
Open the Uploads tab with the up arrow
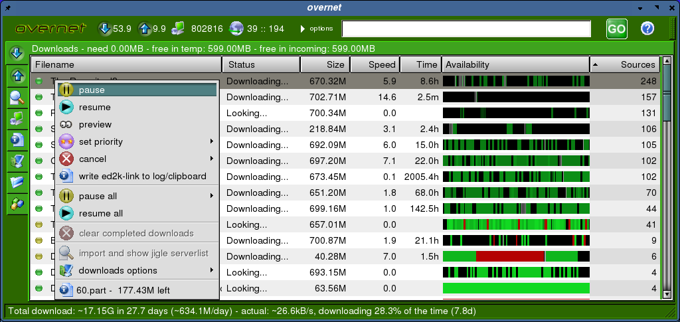point(17,76)
